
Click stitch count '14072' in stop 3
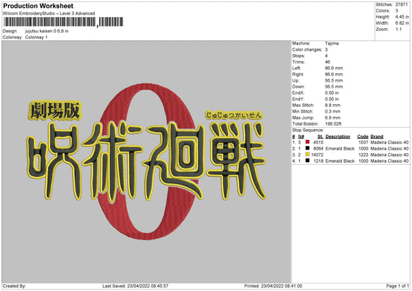click(317, 154)
